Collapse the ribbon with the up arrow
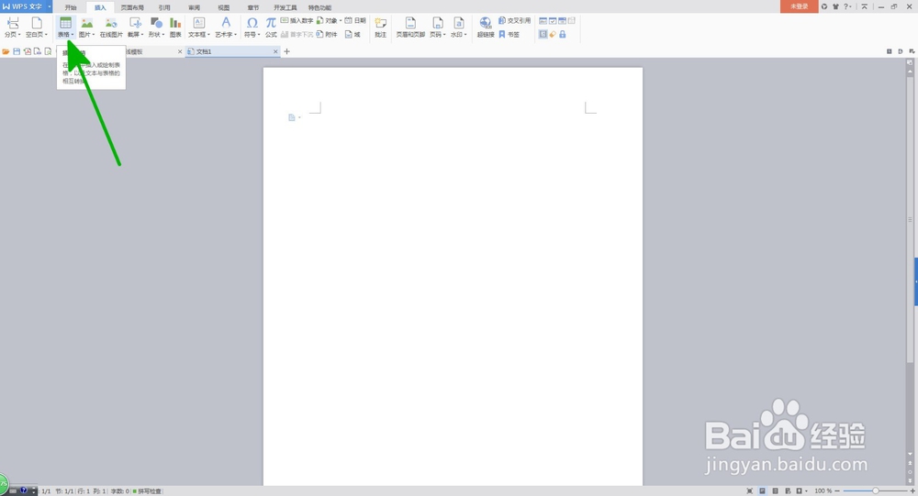This screenshot has width=918, height=496. point(864,6)
